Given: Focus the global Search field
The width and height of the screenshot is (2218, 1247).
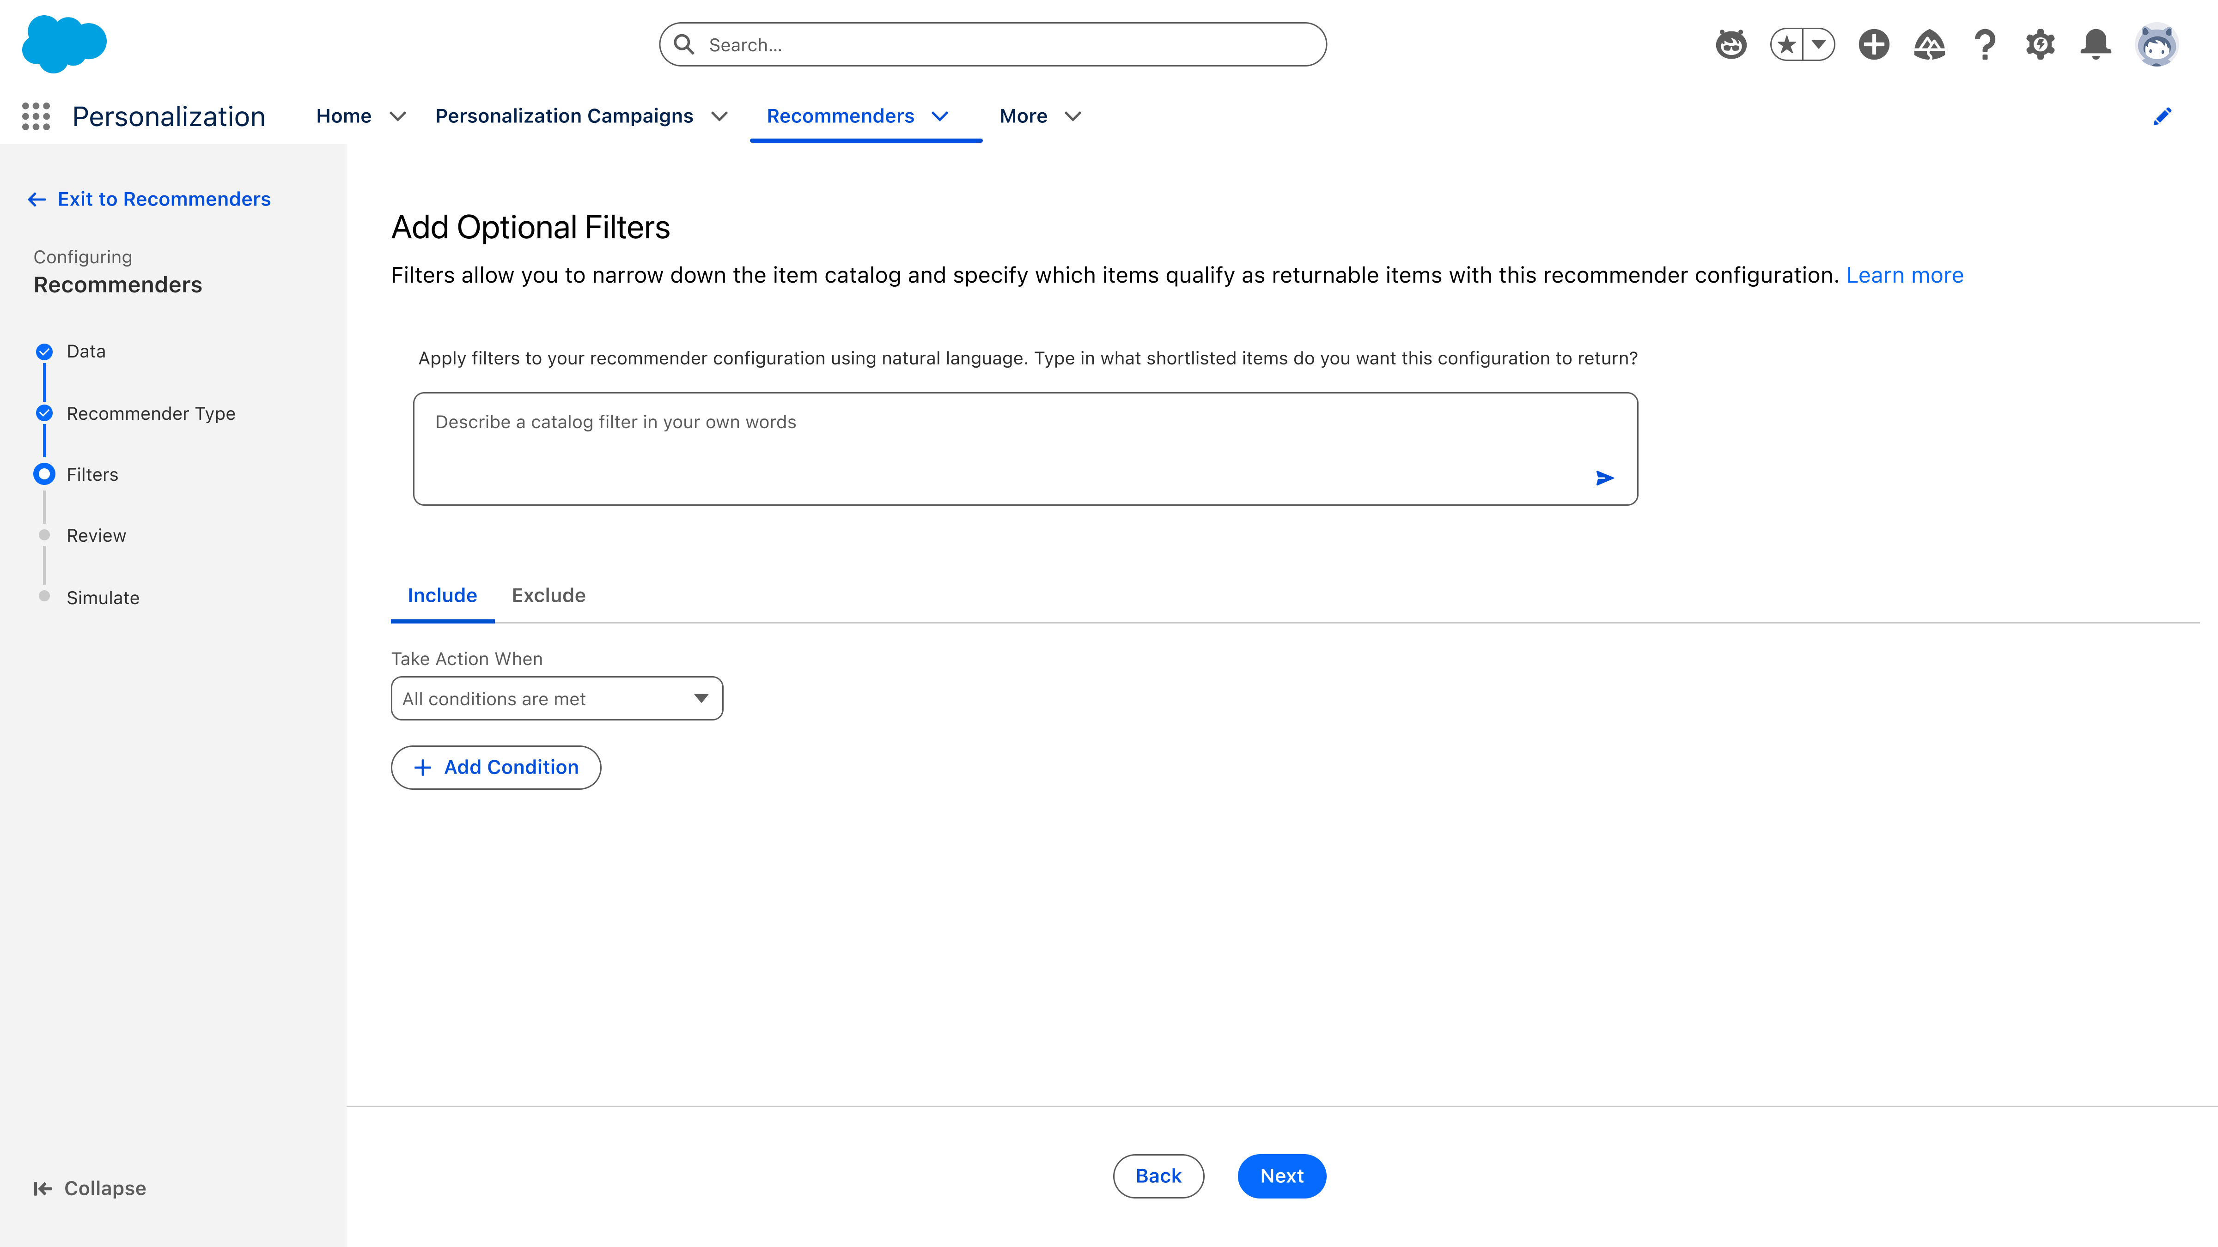Looking at the screenshot, I should click(993, 45).
